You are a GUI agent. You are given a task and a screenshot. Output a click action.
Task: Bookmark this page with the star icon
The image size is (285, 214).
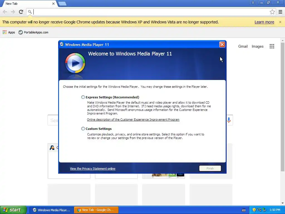[x=272, y=12]
